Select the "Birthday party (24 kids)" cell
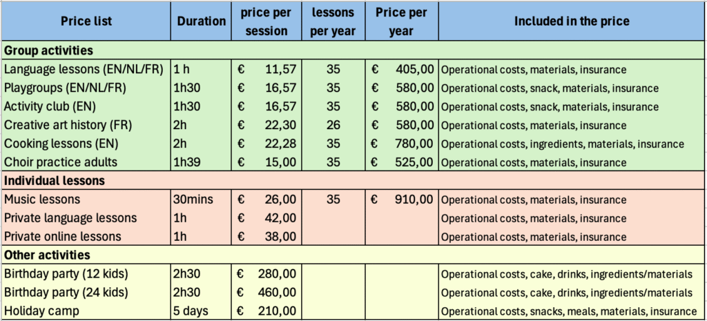Image resolution: width=707 pixels, height=321 pixels. pos(66,292)
